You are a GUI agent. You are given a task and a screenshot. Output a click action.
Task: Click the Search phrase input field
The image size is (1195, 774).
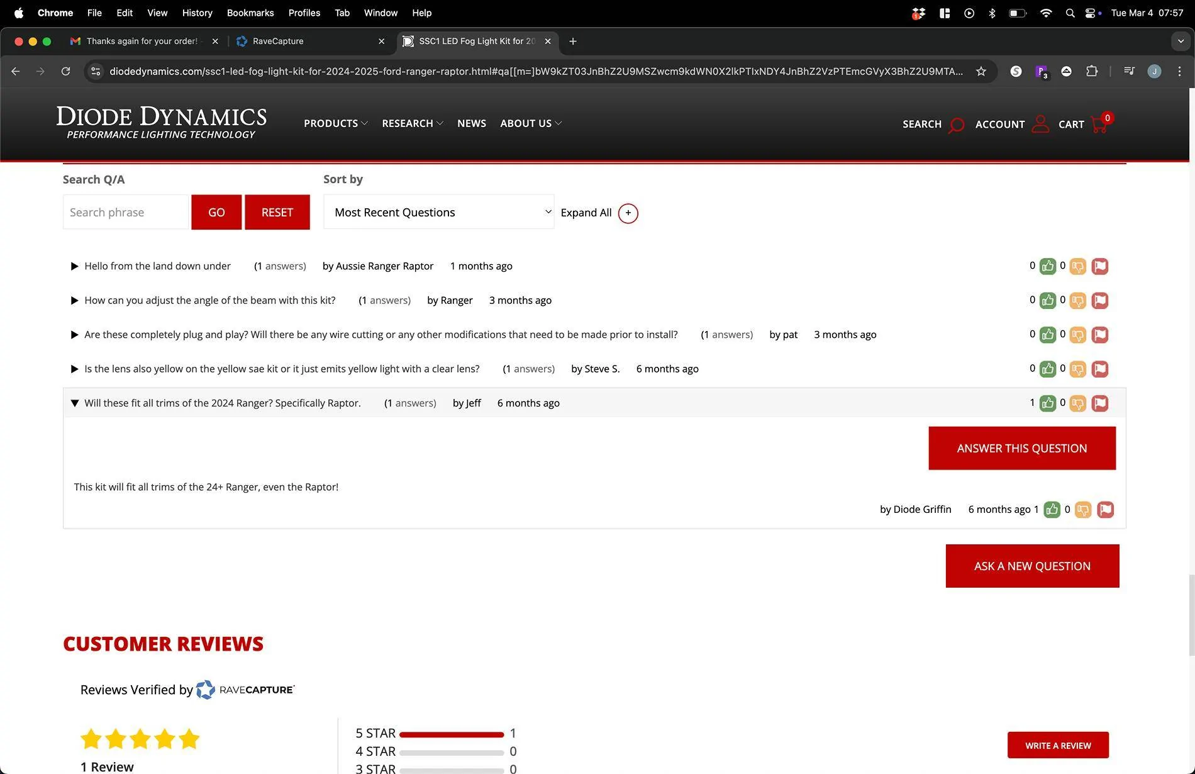pos(125,212)
